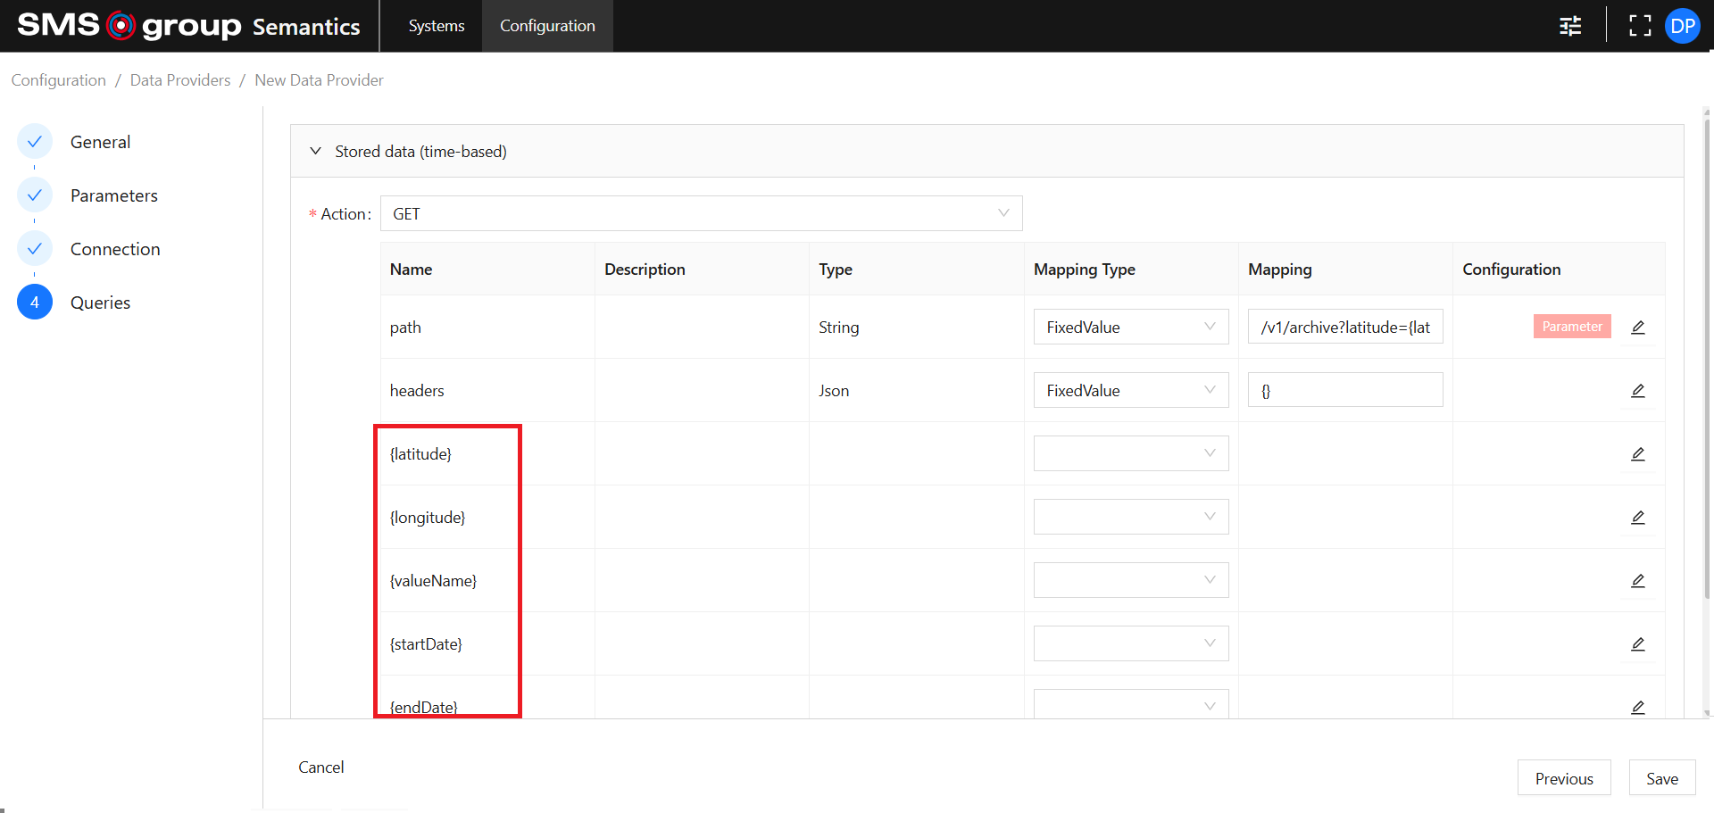The width and height of the screenshot is (1714, 813).
Task: Switch to the Configuration tab
Action: pyautogui.click(x=547, y=26)
